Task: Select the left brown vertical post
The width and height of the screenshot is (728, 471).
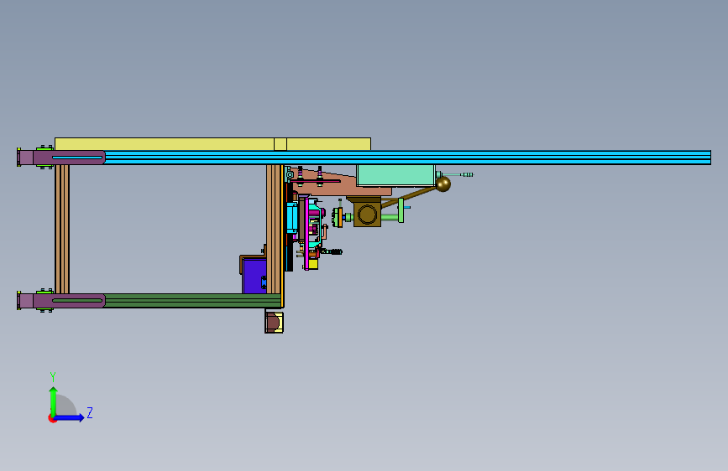Action: (x=62, y=229)
